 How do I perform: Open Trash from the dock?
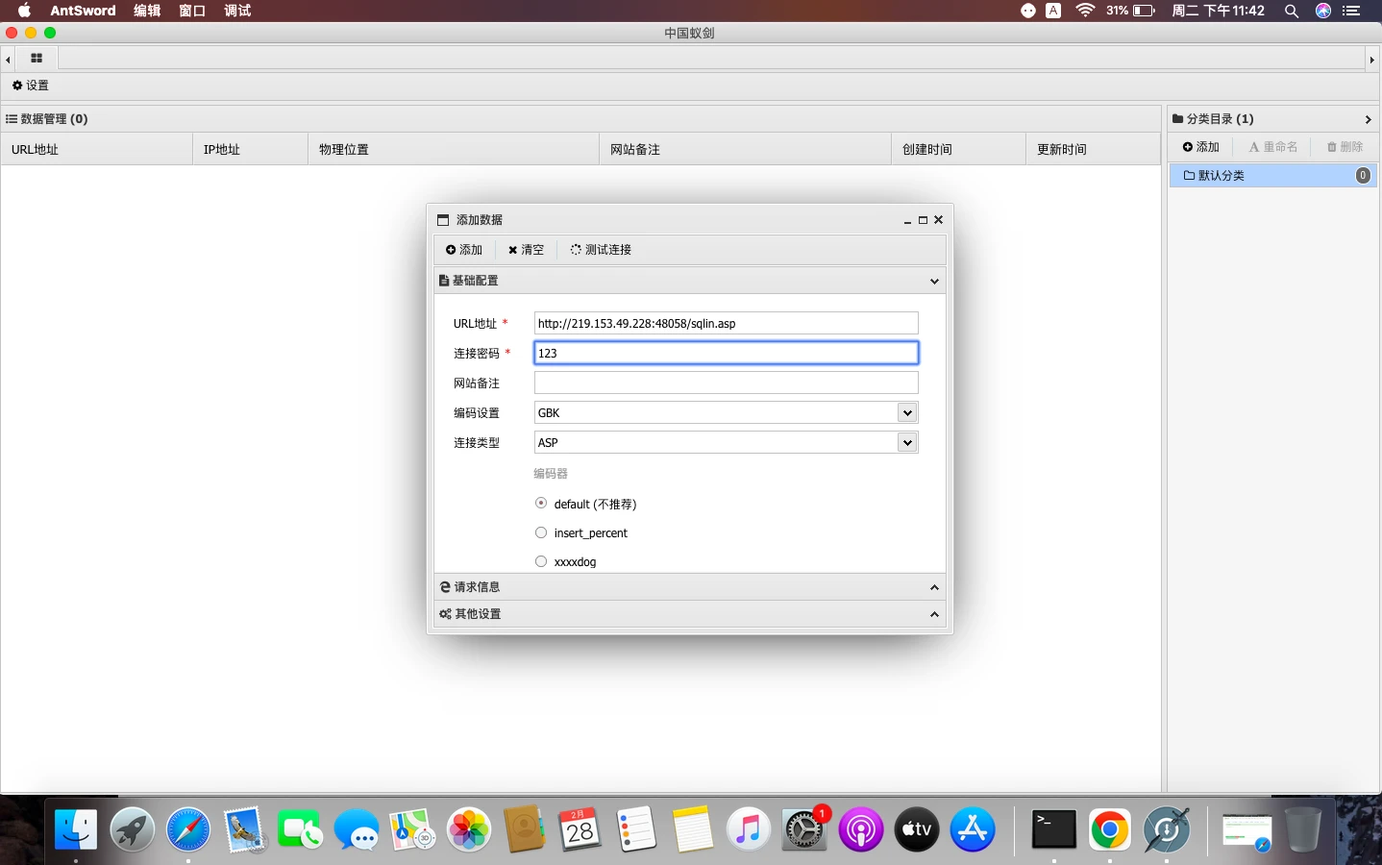pyautogui.click(x=1303, y=829)
